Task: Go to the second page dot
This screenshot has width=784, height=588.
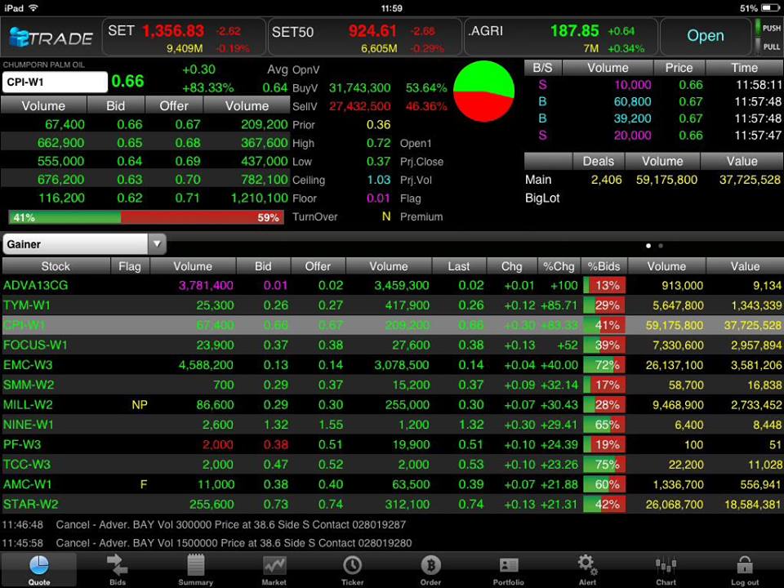Action: tap(661, 246)
